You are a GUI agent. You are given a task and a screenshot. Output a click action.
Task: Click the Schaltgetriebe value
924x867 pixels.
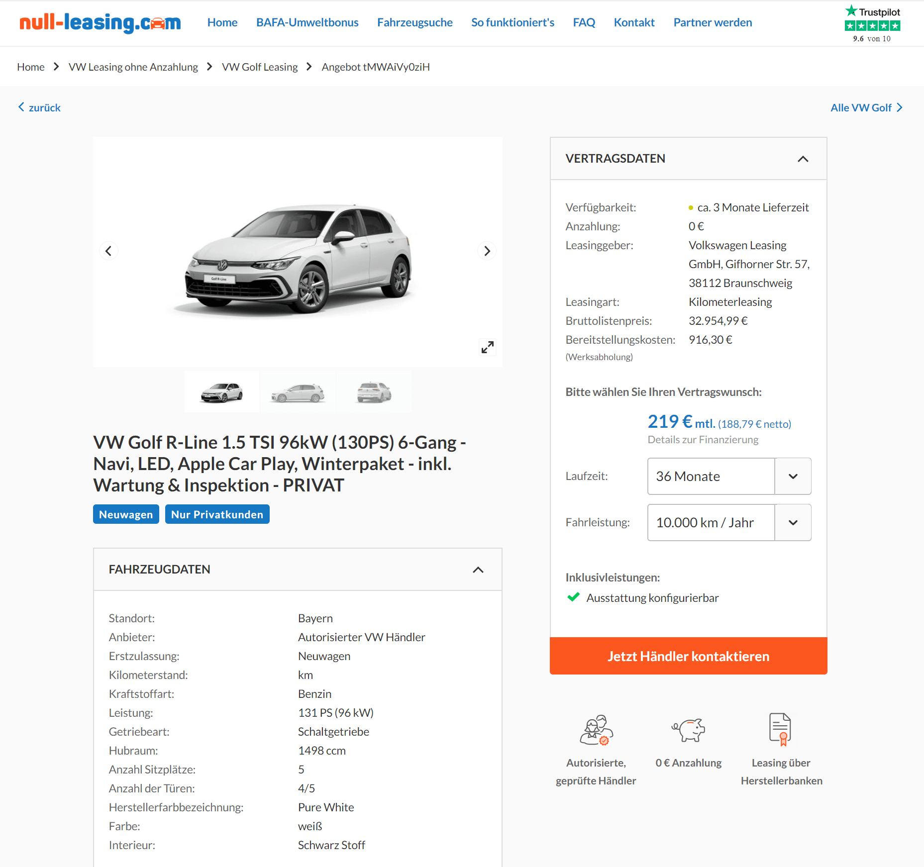[333, 732]
